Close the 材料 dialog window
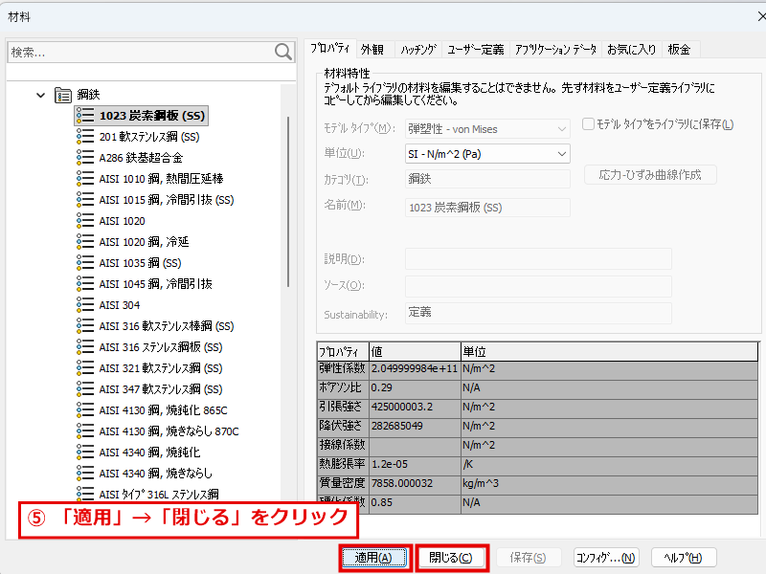 tap(760, 17)
